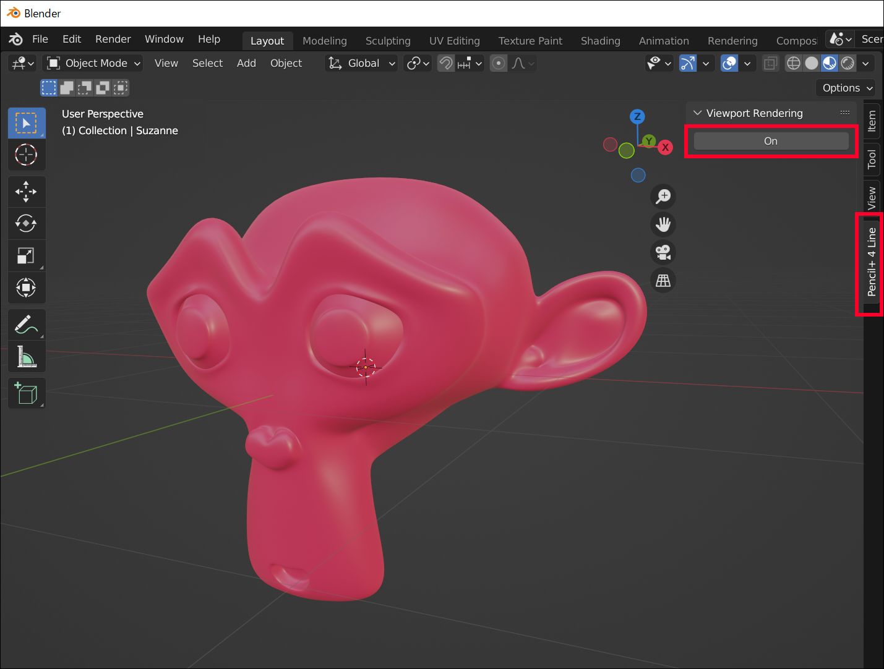884x669 pixels.
Task: Click the zoom magnifier viewport icon
Action: 663,197
